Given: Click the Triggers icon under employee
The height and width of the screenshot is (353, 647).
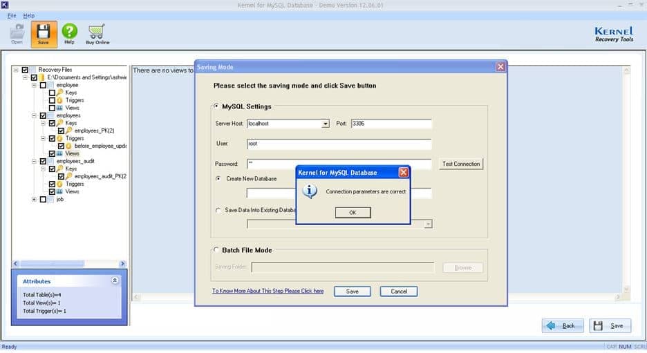Looking at the screenshot, I should pyautogui.click(x=60, y=100).
